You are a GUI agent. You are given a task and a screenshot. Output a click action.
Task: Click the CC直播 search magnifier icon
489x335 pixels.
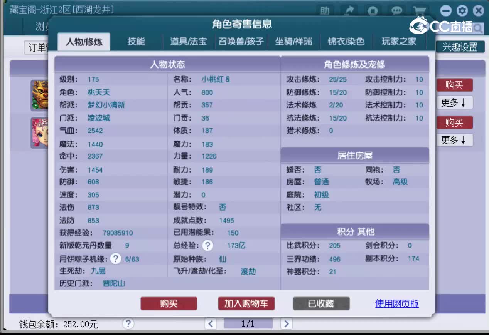478,28
